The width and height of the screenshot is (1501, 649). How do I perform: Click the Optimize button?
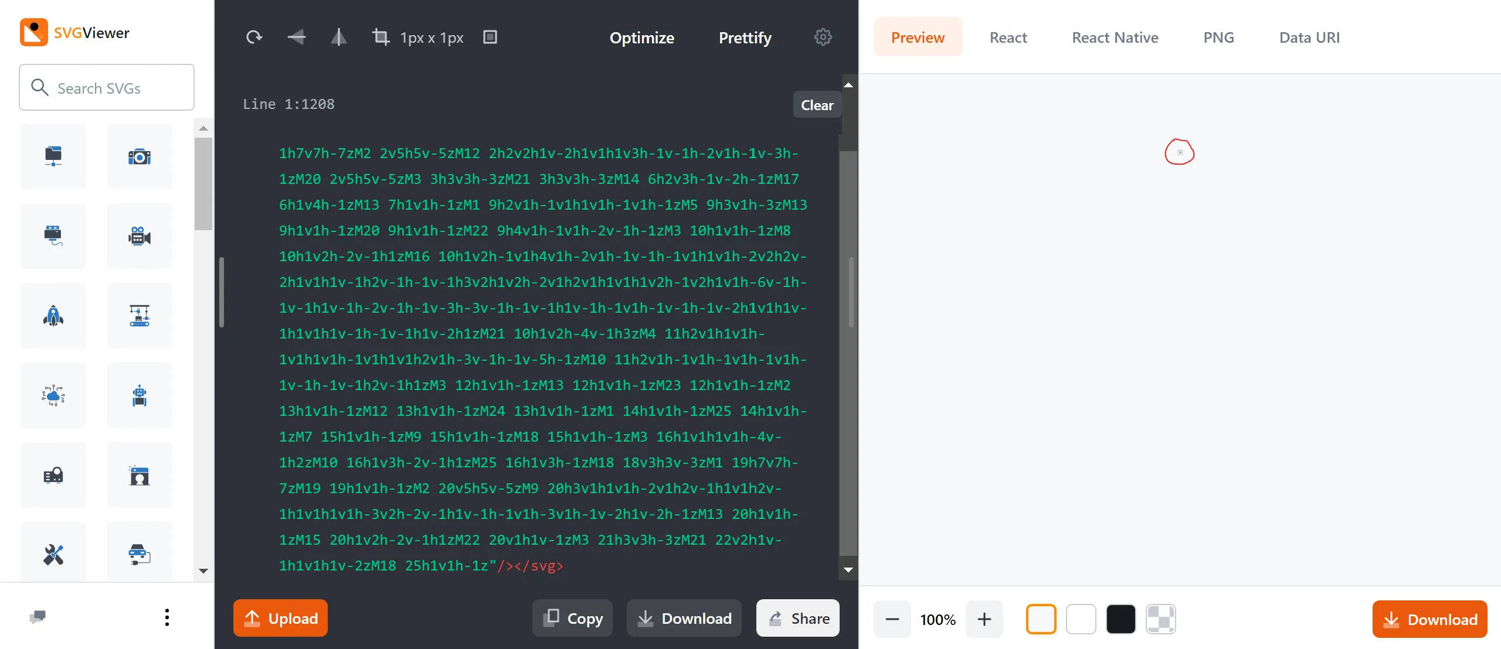[641, 37]
